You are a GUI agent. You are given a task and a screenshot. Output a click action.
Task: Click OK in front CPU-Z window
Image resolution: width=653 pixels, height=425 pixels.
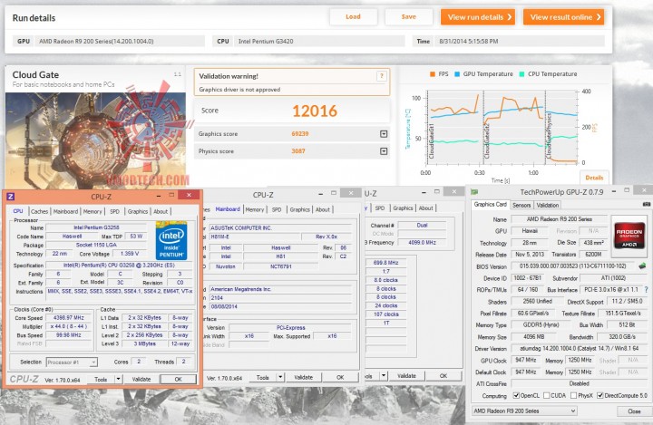coord(179,379)
